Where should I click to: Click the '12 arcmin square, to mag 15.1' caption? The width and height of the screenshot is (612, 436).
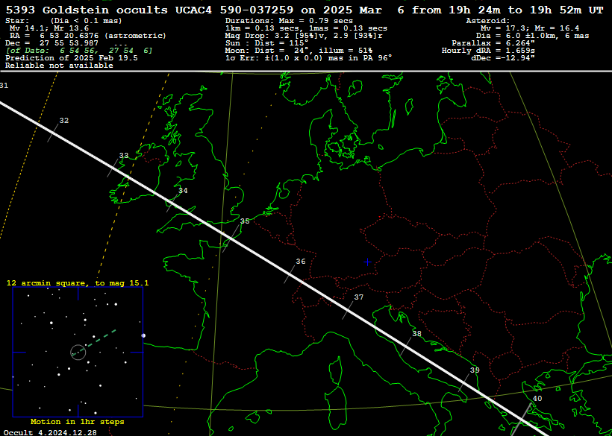pos(78,283)
